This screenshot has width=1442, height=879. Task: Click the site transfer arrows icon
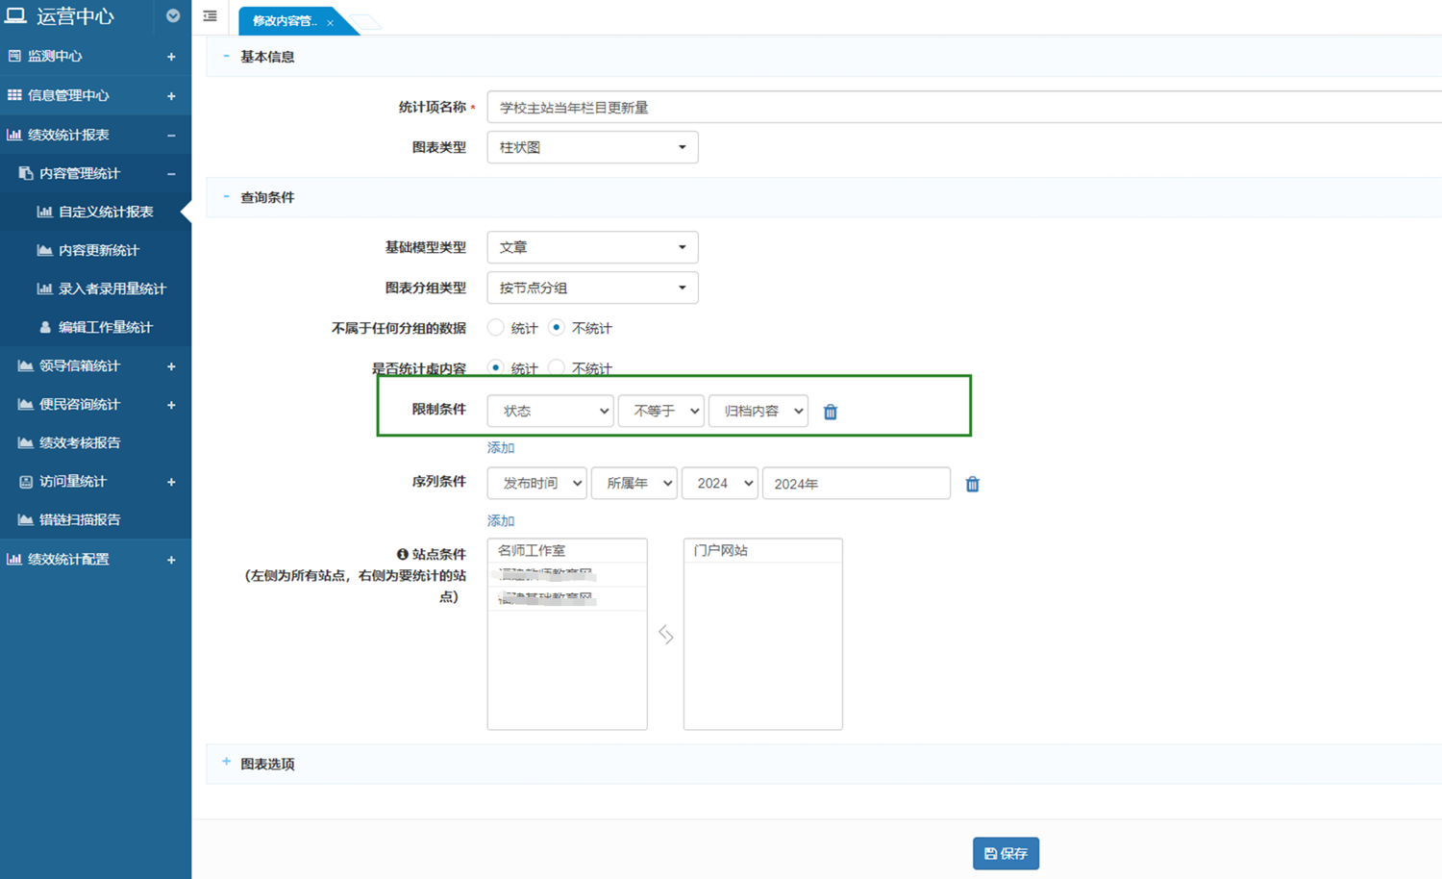tap(665, 635)
